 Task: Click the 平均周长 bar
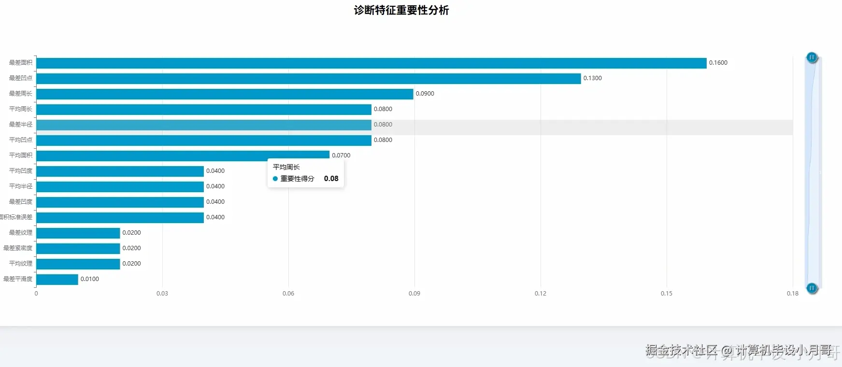tap(203, 110)
